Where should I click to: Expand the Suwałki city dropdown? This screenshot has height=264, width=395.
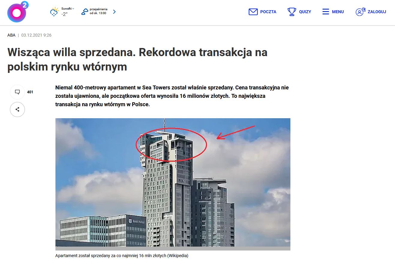click(x=68, y=9)
